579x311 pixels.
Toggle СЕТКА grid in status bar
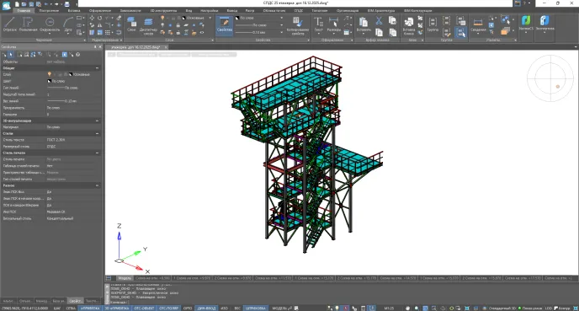tap(71, 308)
